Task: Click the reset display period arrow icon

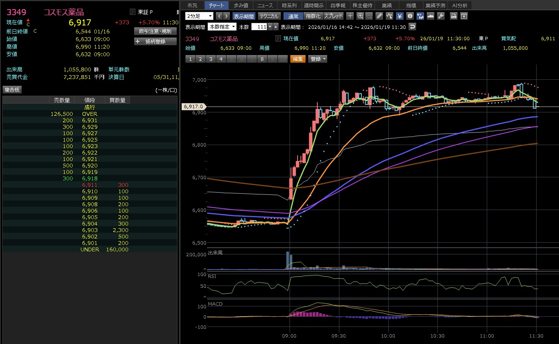Action: pos(412,27)
